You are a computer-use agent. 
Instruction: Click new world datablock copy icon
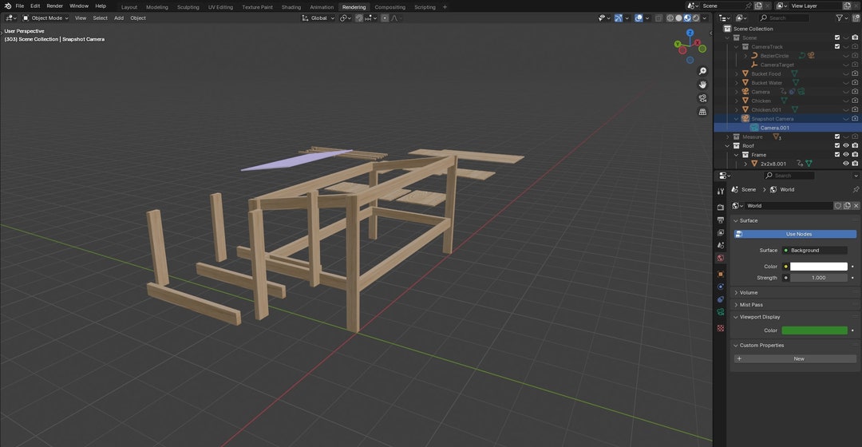pyautogui.click(x=847, y=206)
